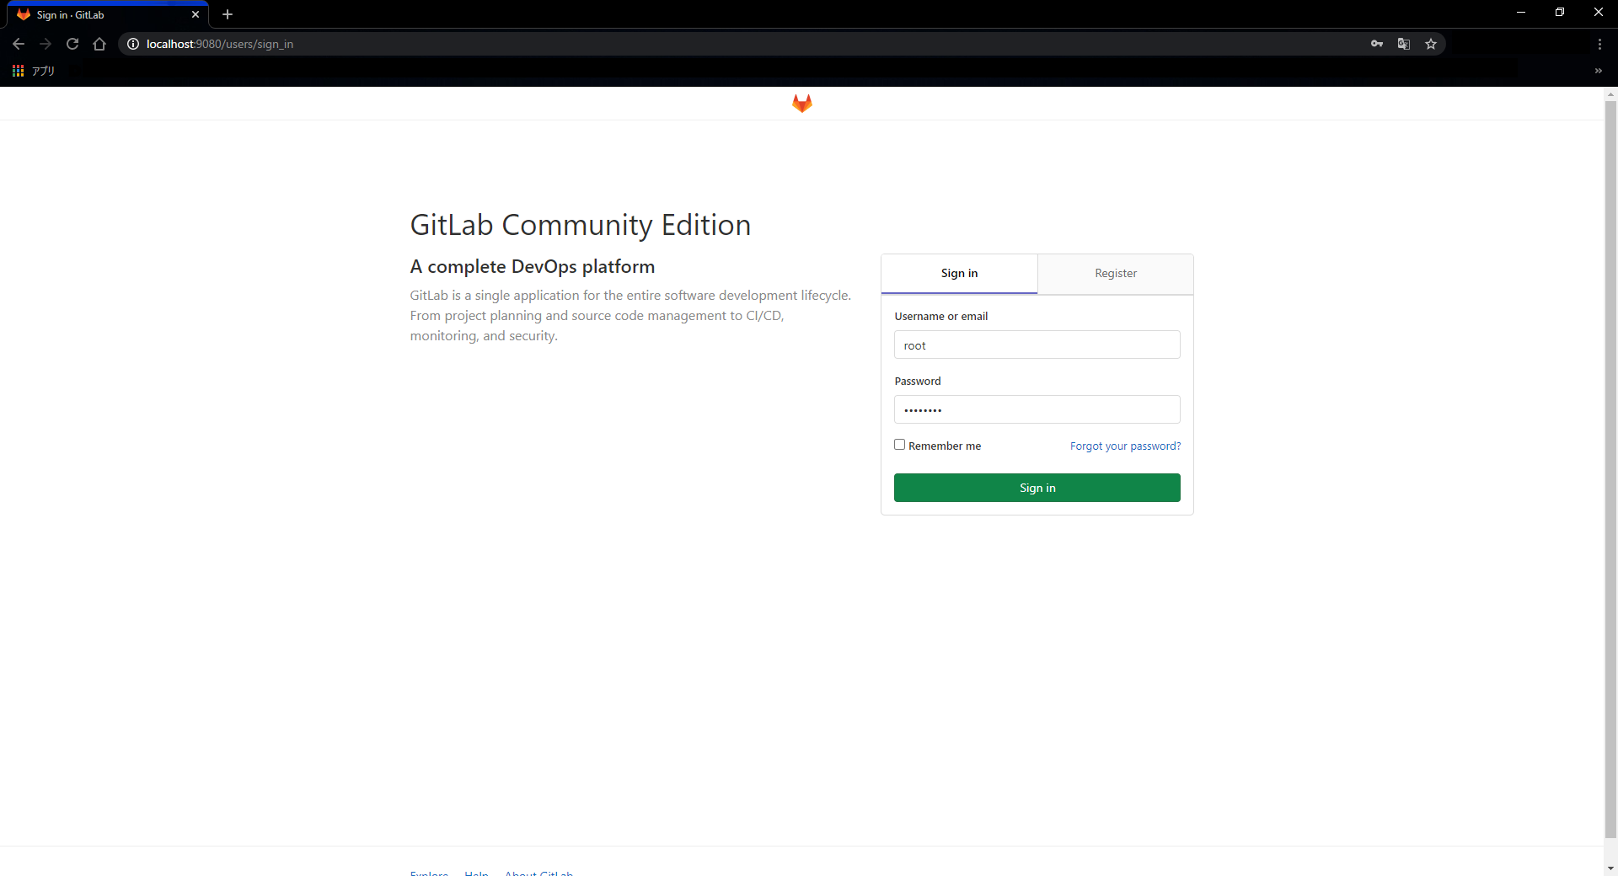Click the 'Password' field label
Screen dimensions: 1618x876
click(917, 381)
